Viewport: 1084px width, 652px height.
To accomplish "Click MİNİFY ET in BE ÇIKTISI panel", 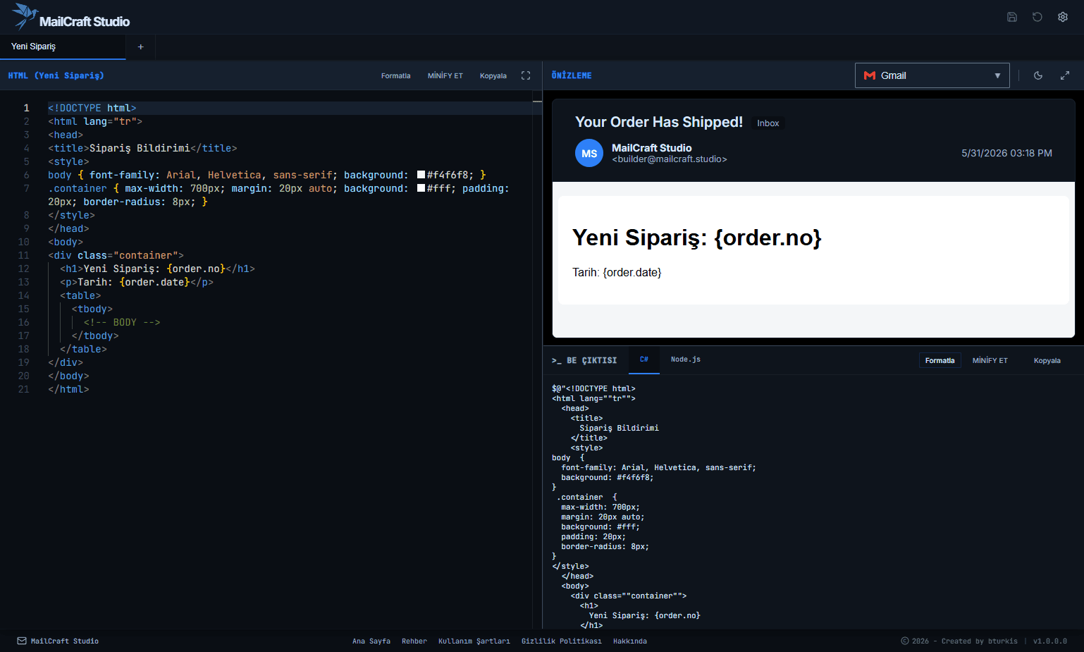I will [x=990, y=360].
